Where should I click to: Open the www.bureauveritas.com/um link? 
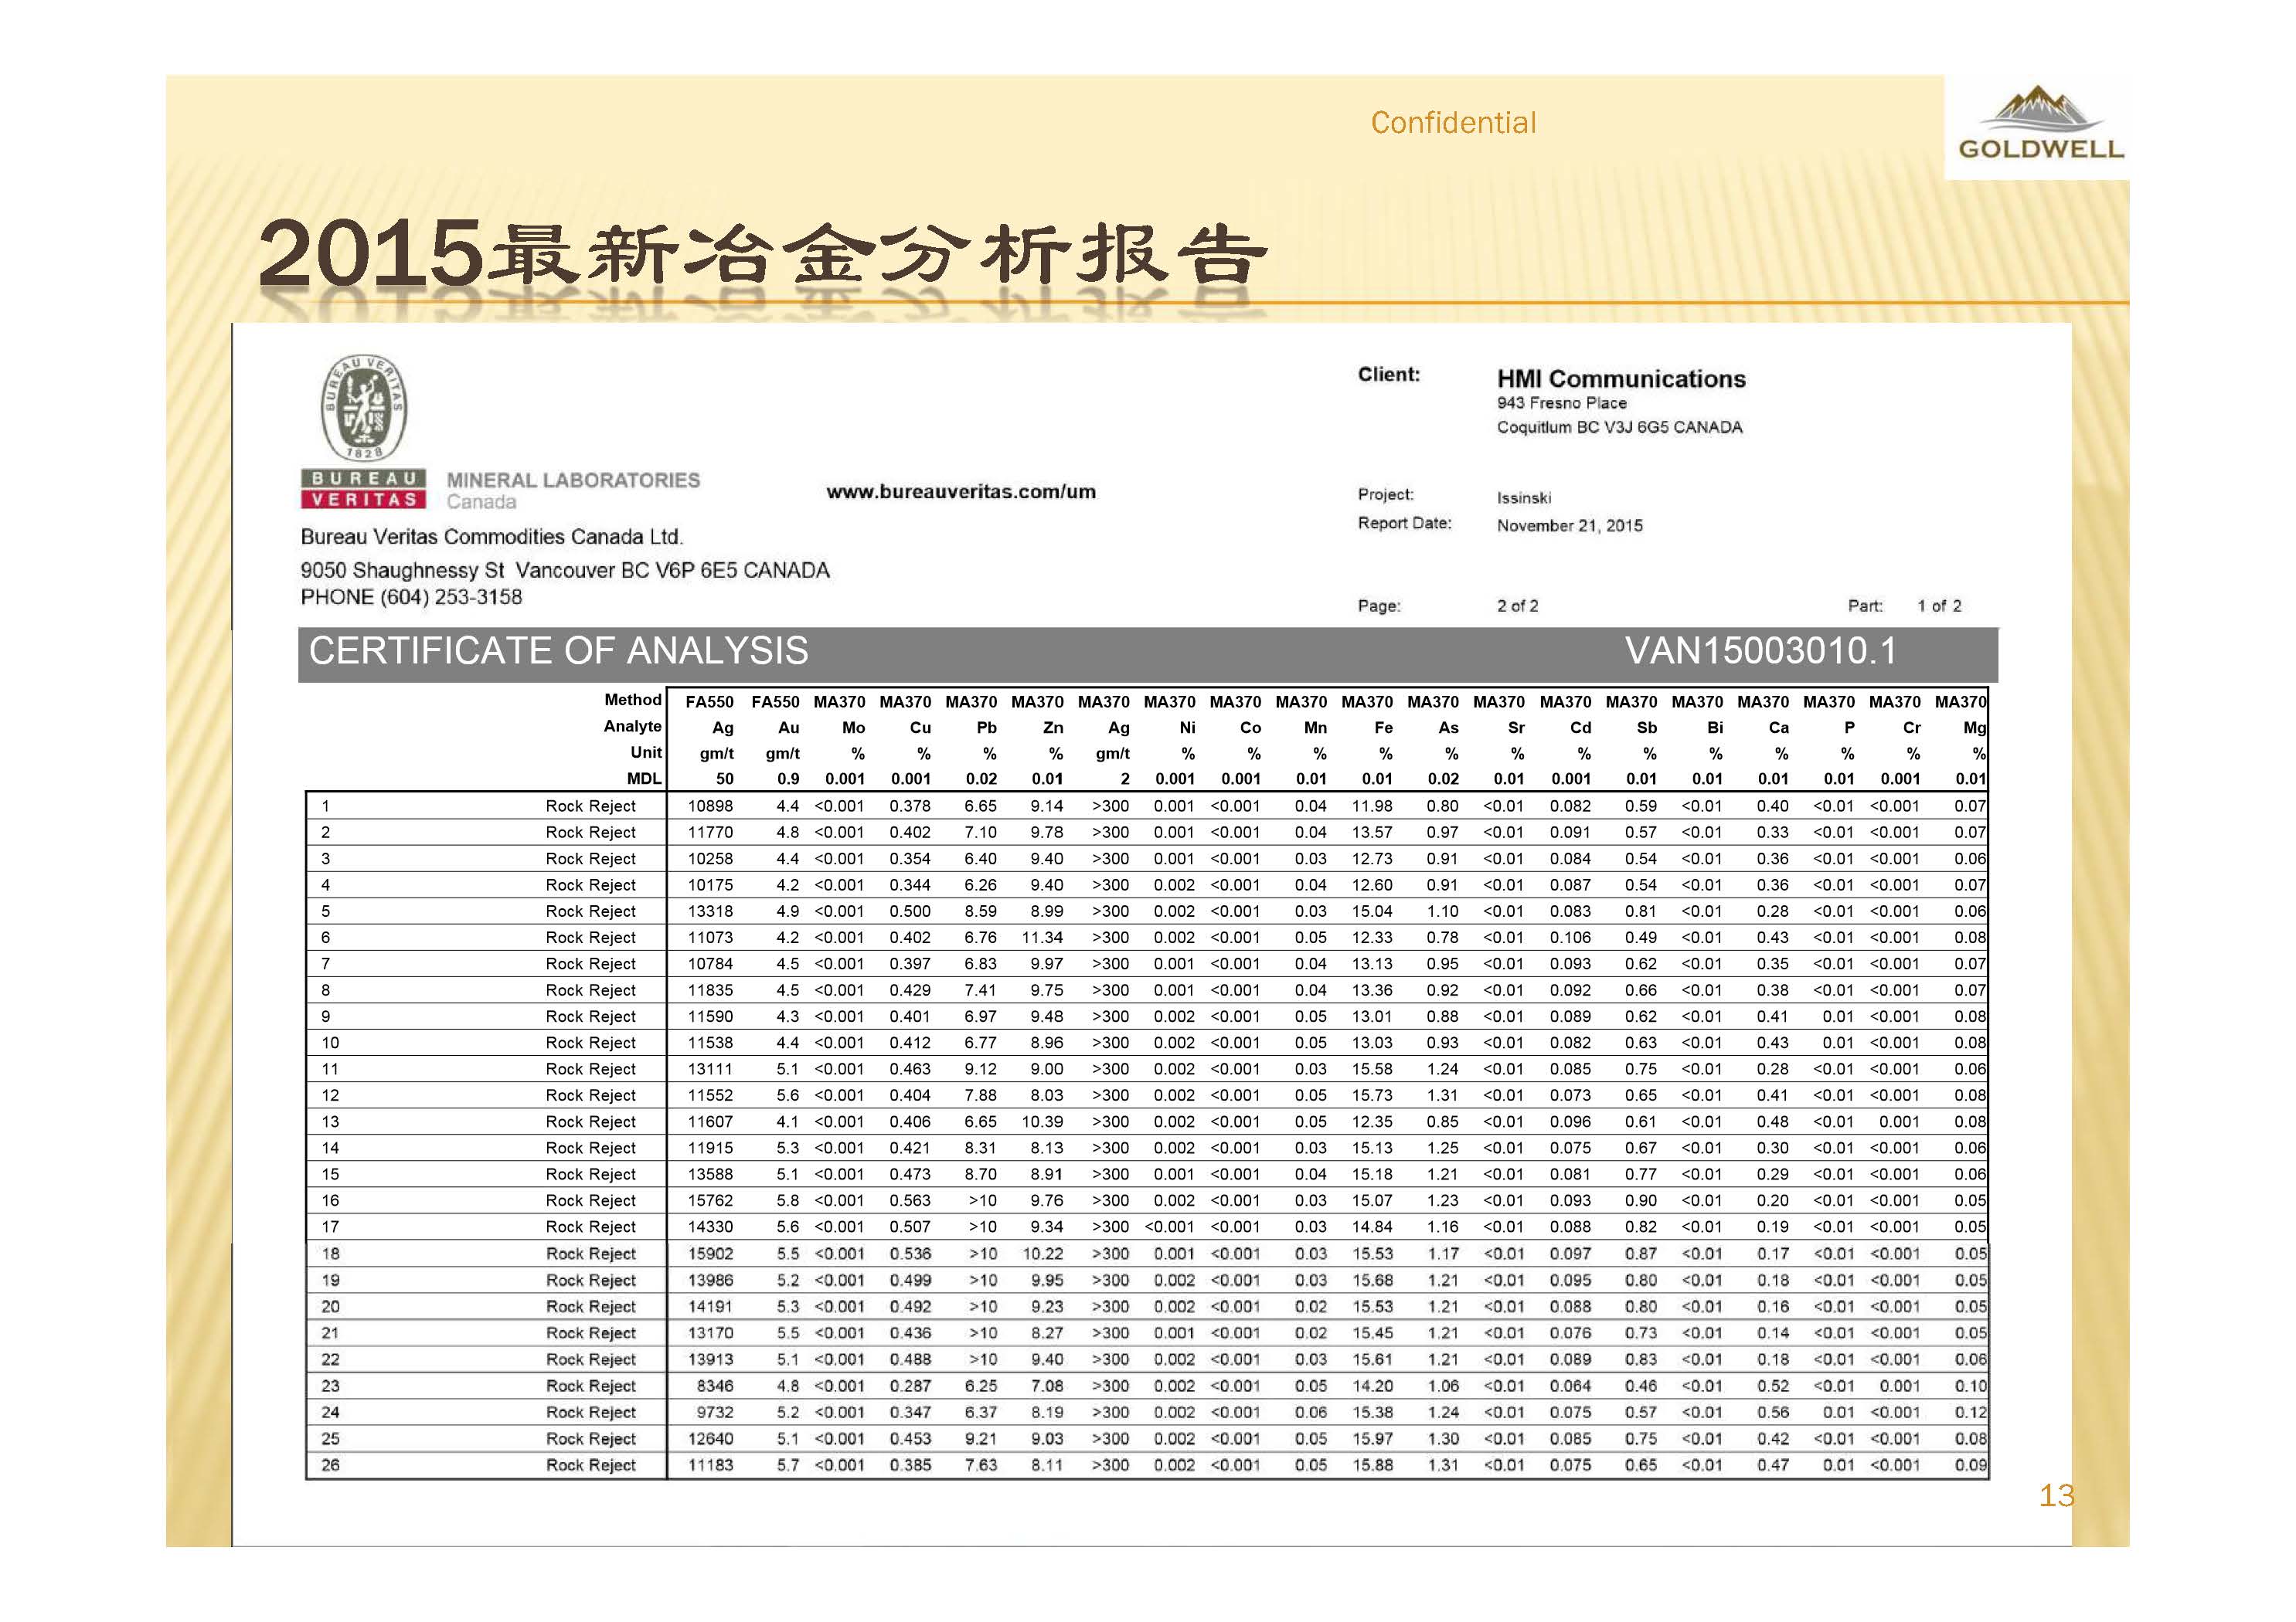[961, 492]
